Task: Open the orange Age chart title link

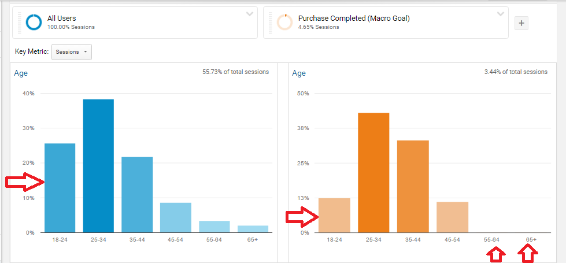Action: [x=299, y=73]
